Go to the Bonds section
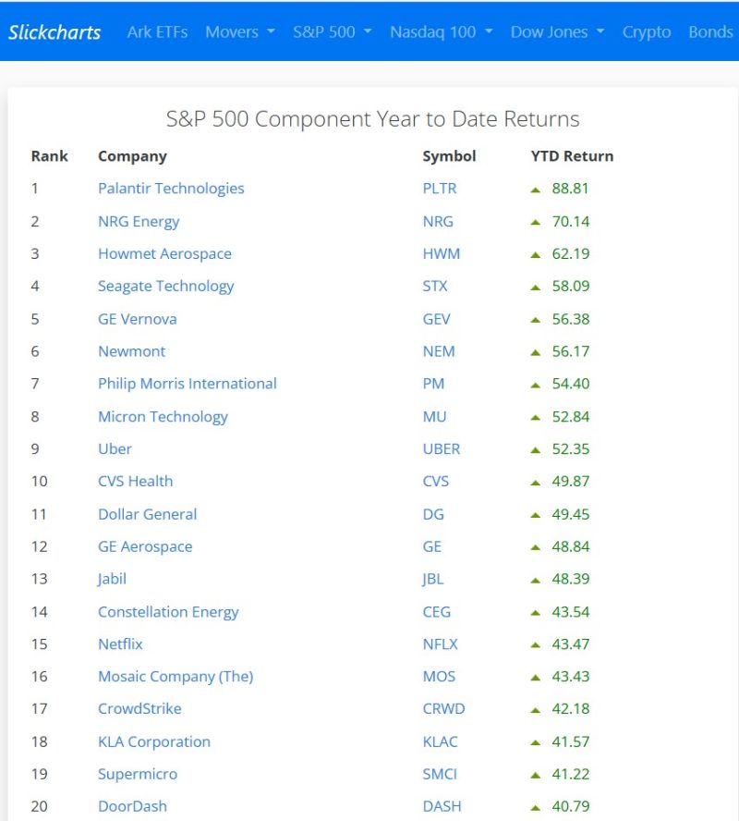 709,31
